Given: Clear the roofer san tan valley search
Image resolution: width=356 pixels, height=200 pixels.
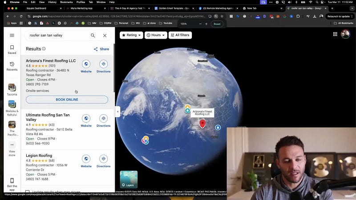Looking at the screenshot, I should (x=105, y=36).
